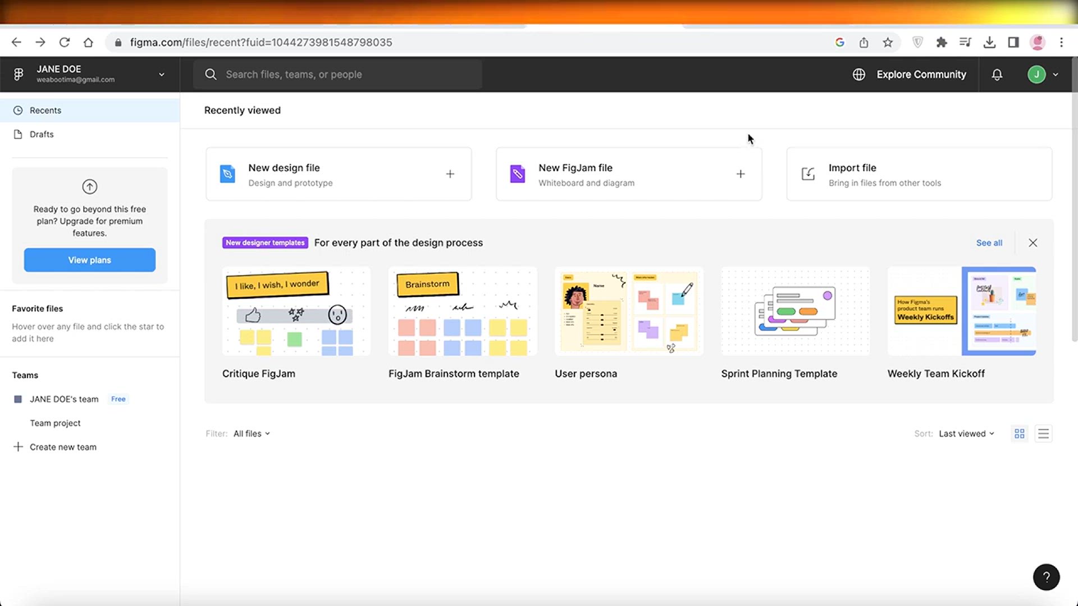This screenshot has height=606, width=1078.
Task: Bookmark page with the star icon
Action: [888, 42]
